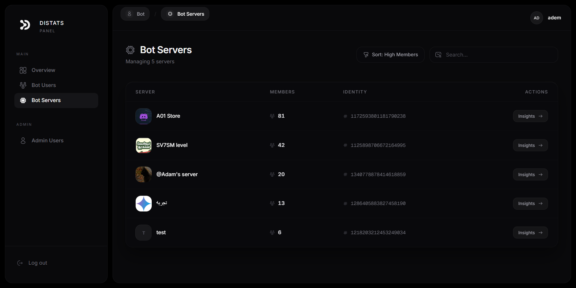The height and width of the screenshot is (288, 576).
Task: Click the Log out arrow icon
Action: click(x=20, y=263)
